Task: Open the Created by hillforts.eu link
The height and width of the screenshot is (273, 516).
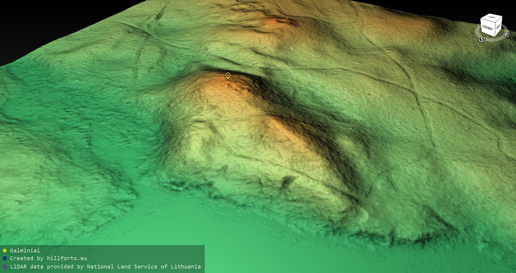Action: [x=48, y=258]
